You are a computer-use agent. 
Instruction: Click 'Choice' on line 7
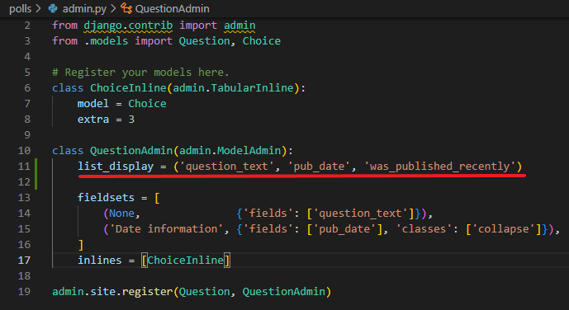[x=147, y=104]
